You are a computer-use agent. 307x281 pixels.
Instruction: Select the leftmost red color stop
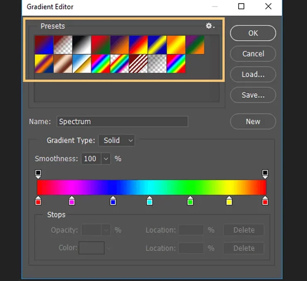tap(38, 201)
